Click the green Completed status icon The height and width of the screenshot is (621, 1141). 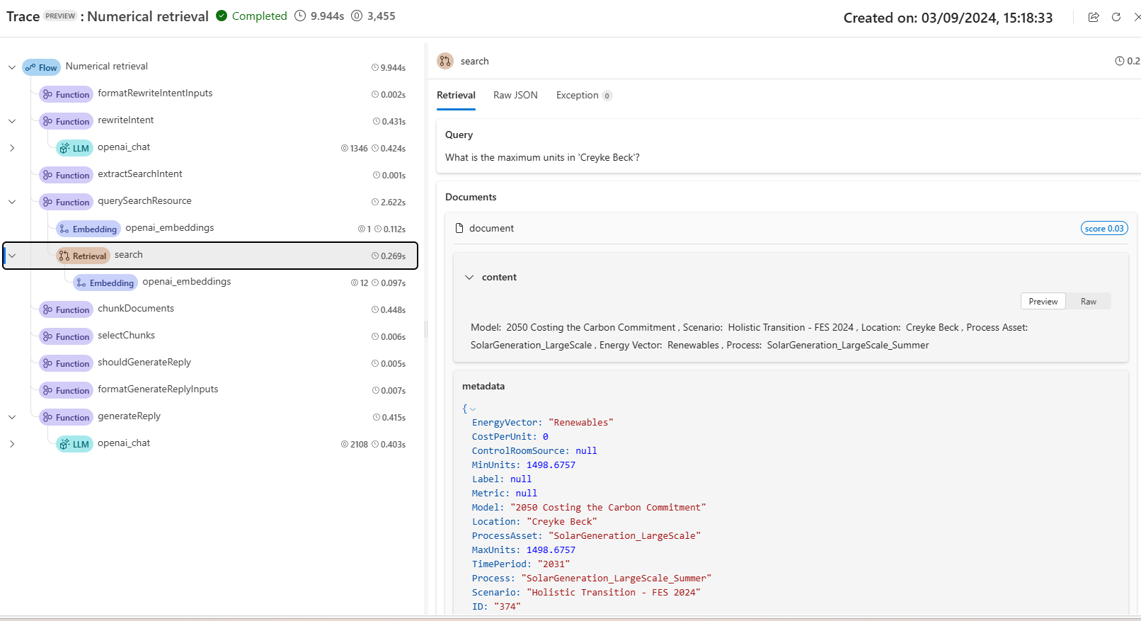222,16
